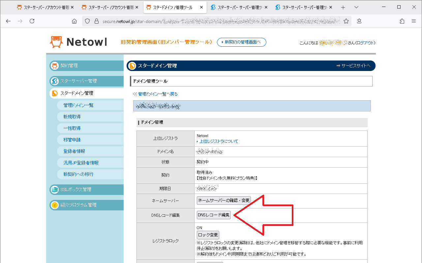The height and width of the screenshot is (263, 422).
Task: Click the ロック変更 button
Action: pos(208,235)
